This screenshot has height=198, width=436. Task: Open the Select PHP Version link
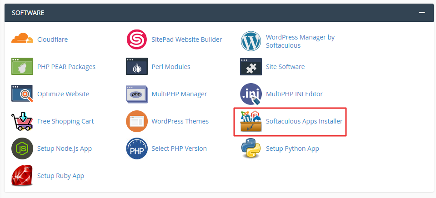[x=179, y=148]
